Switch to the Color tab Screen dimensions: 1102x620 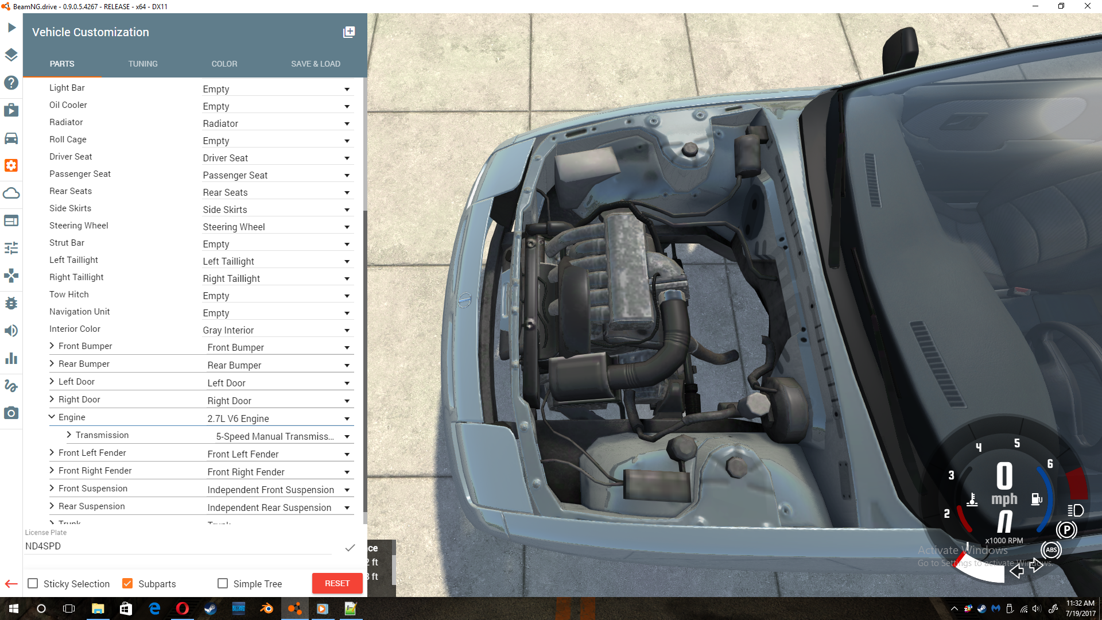point(224,64)
